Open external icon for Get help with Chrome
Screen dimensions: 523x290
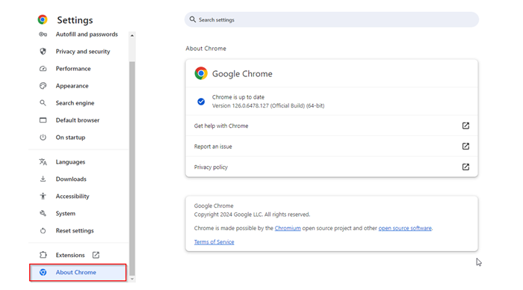point(465,126)
